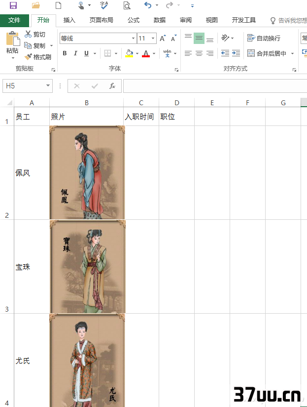This screenshot has height=407, width=307.
Task: Click cell containing 入职时间
Action: click(x=141, y=117)
